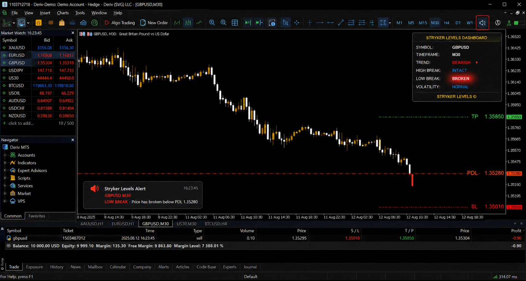Open the chart profiles icon

(21, 23)
